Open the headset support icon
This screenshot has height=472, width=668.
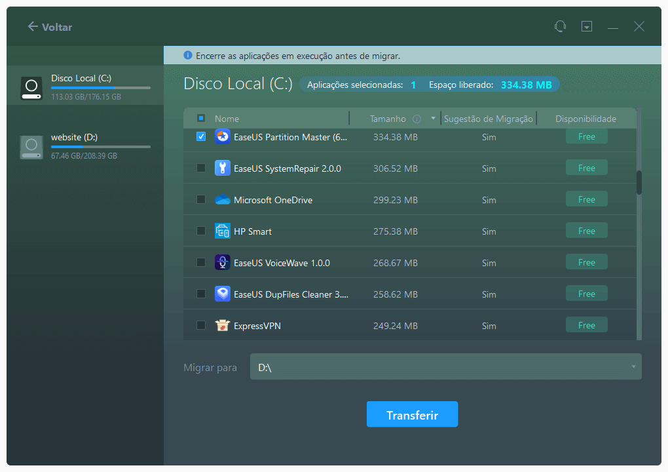560,27
